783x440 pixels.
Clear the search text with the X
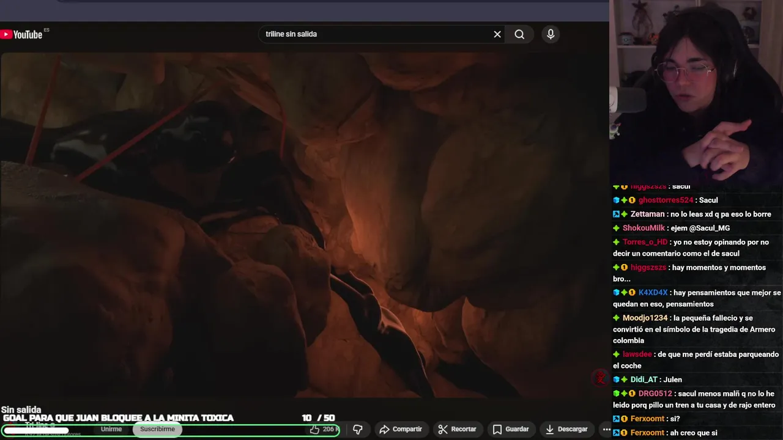(497, 34)
